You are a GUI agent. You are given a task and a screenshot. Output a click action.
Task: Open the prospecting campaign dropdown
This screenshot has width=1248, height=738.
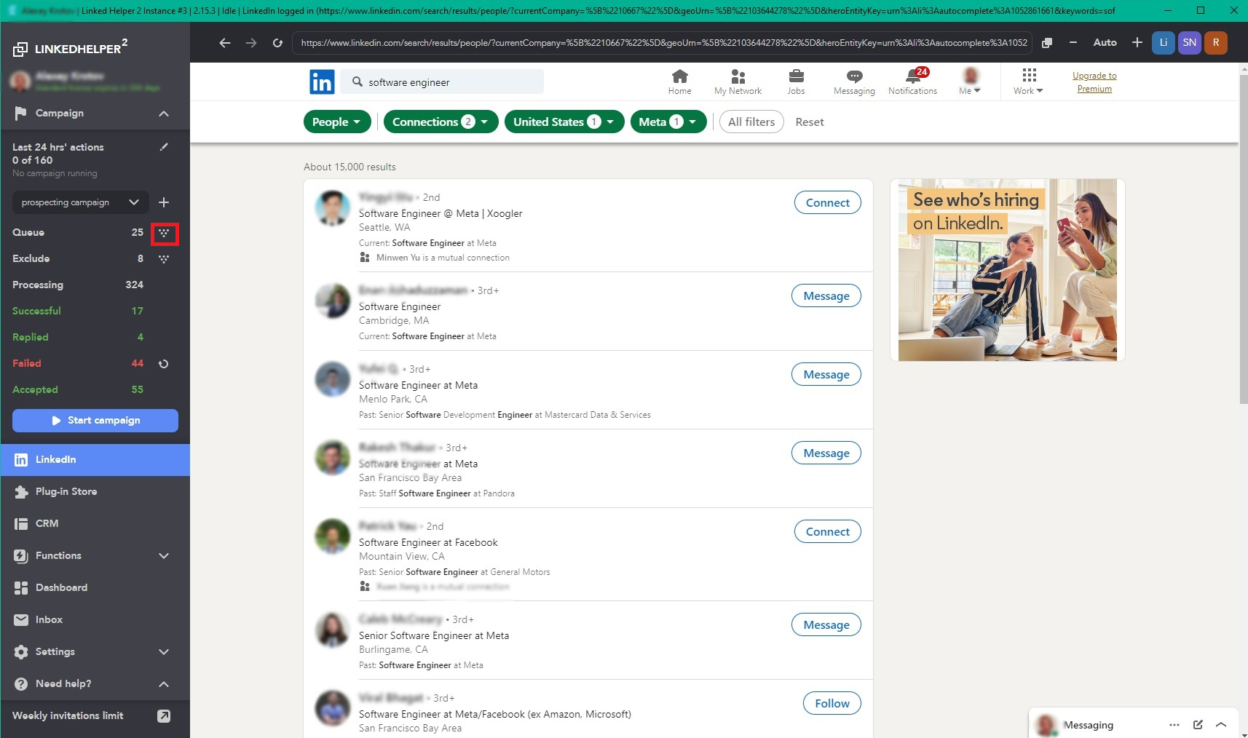tap(80, 202)
